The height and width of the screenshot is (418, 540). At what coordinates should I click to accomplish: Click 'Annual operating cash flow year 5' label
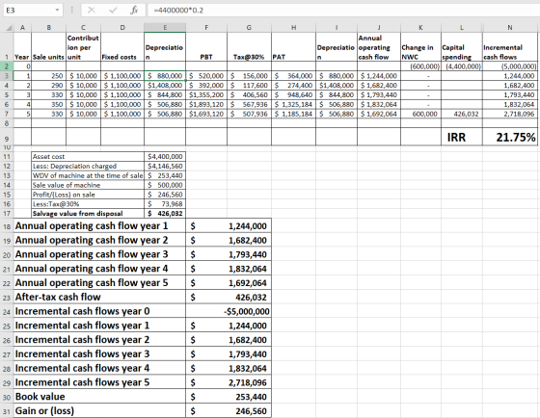click(99, 283)
